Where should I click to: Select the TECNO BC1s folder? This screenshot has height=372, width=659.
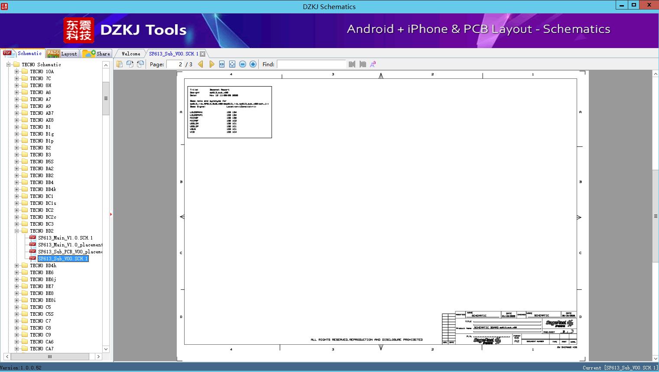coord(43,203)
